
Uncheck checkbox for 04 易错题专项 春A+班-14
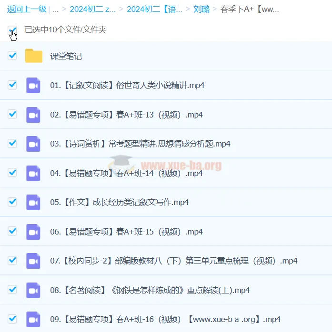click(x=12, y=173)
